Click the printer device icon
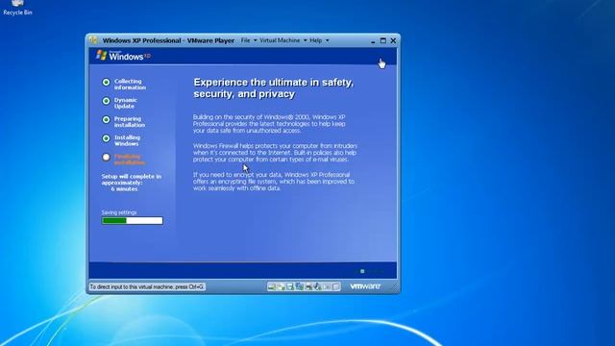 pos(308,287)
